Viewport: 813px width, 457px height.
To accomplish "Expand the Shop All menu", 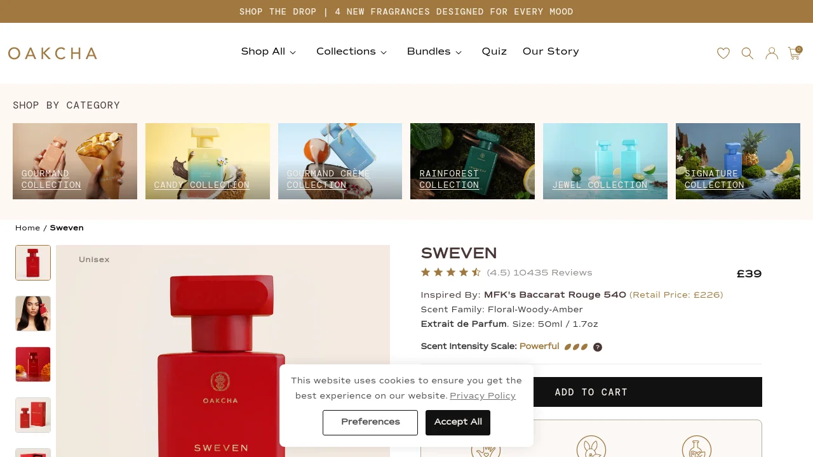I will (x=269, y=51).
